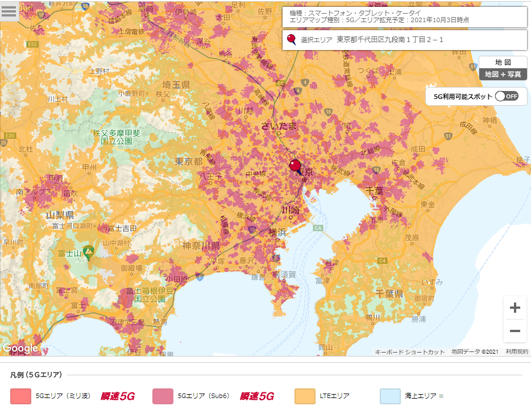Click the 千葉県 map label
This screenshot has width=531, height=410.
click(x=389, y=294)
